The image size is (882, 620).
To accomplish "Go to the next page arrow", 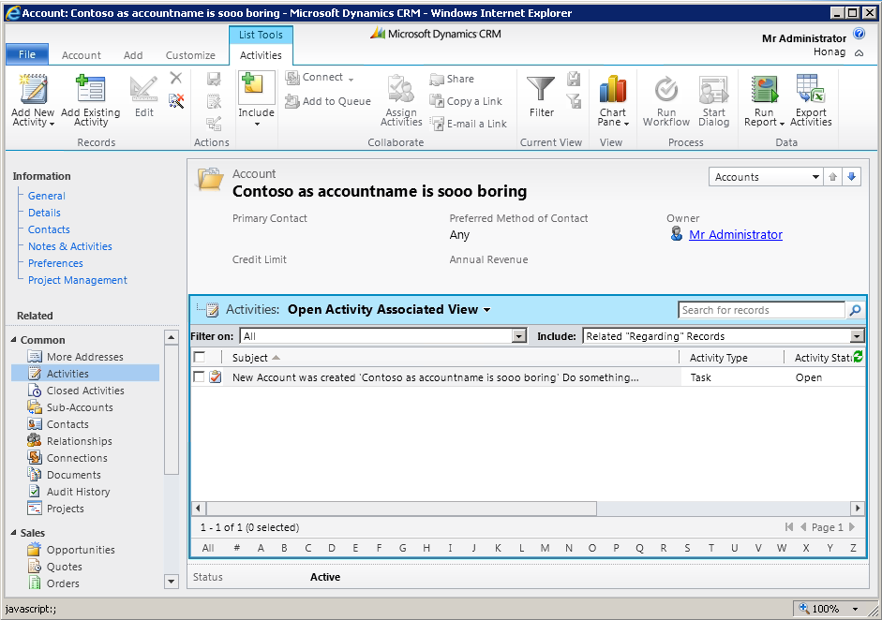I will click(852, 526).
